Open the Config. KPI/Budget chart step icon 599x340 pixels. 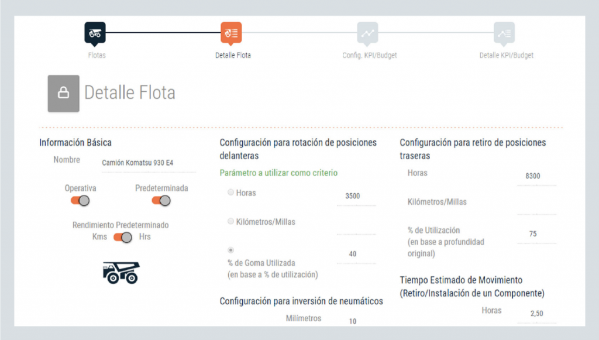[367, 33]
